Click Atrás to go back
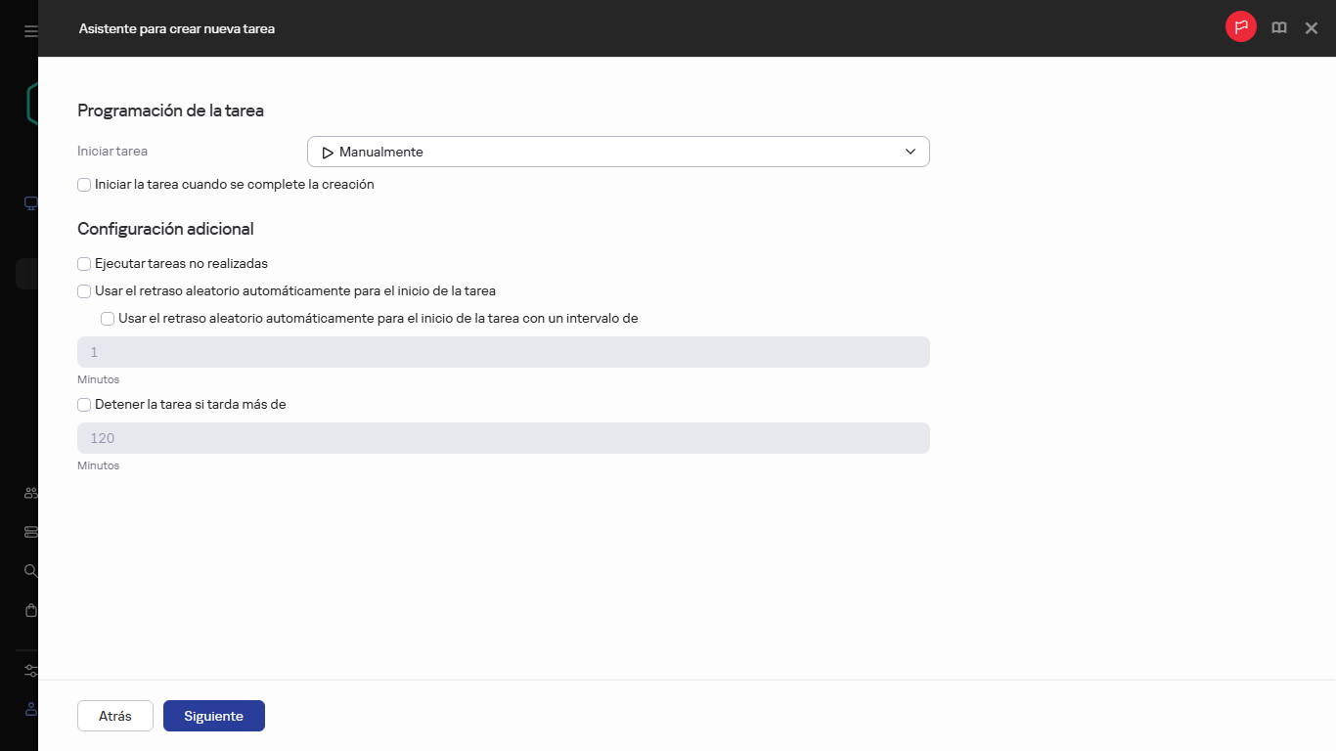The height and width of the screenshot is (751, 1336). (114, 715)
